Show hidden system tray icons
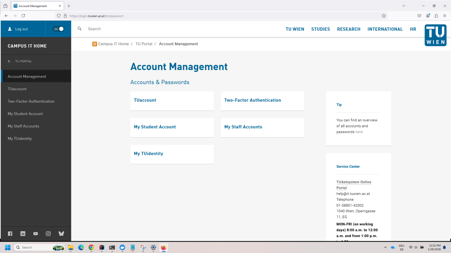The image size is (451, 253). pyautogui.click(x=385, y=247)
